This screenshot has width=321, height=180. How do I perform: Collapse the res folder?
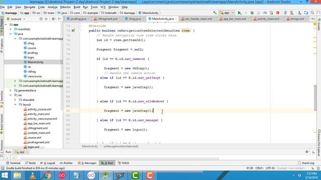coord(11,95)
